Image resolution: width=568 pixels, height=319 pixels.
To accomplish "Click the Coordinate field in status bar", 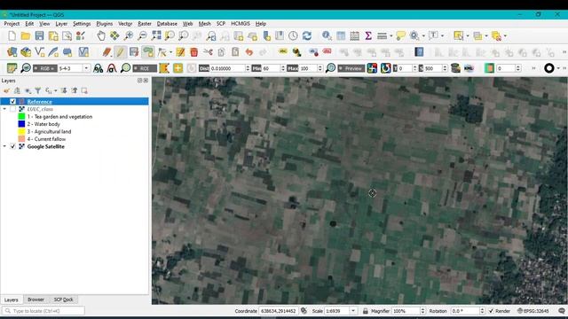I will pos(279,311).
